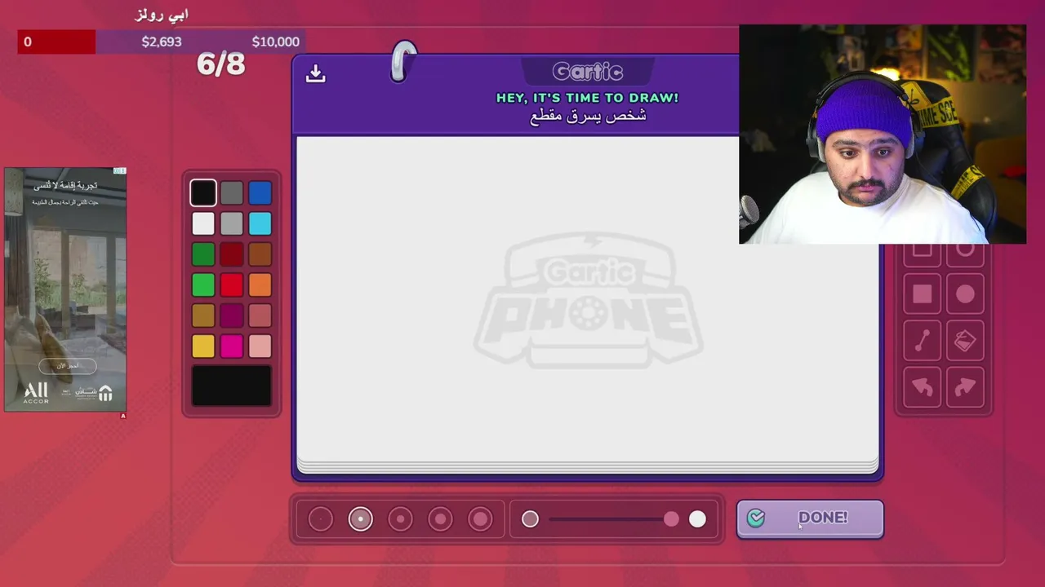Pick the bright red color swatch
This screenshot has height=587, width=1045.
tap(232, 285)
